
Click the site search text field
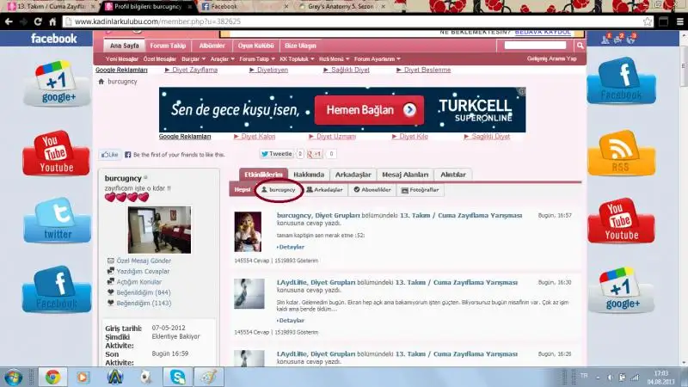click(x=535, y=45)
